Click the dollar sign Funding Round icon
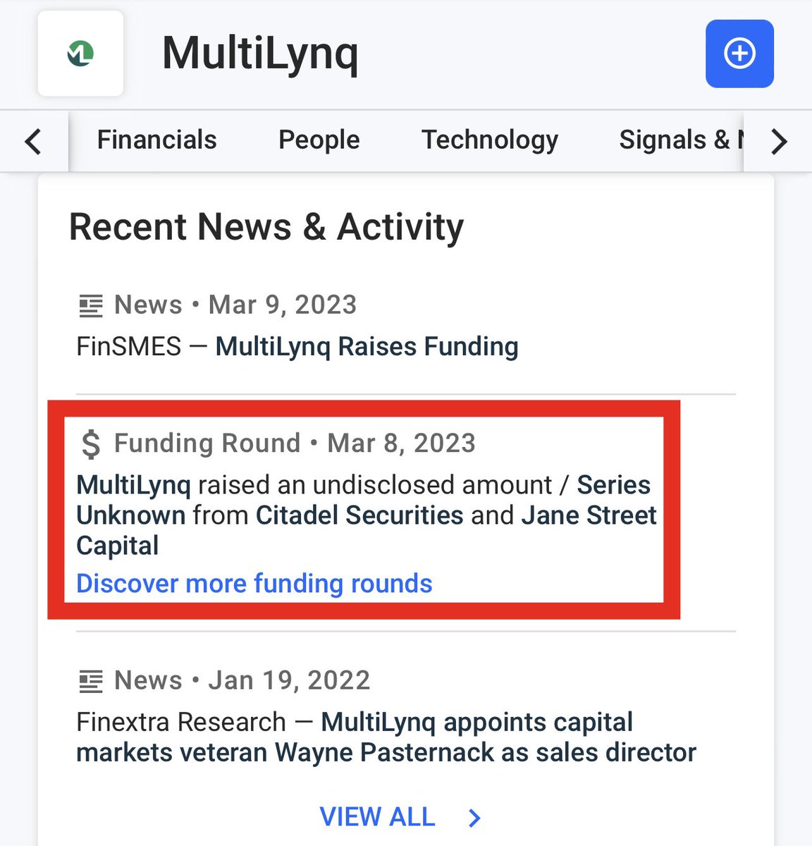 91,444
